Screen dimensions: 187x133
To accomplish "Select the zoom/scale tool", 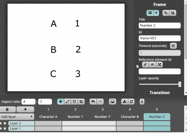I will tap(67, 101).
